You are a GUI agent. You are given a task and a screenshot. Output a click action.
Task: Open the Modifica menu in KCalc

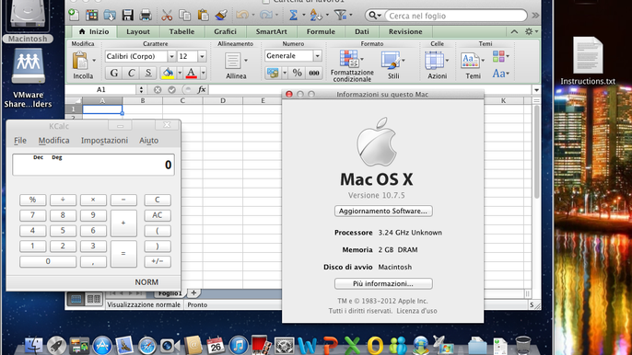pos(54,141)
